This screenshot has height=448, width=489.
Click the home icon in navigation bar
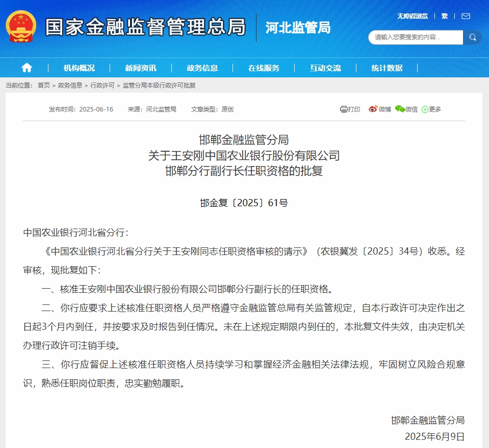point(27,68)
